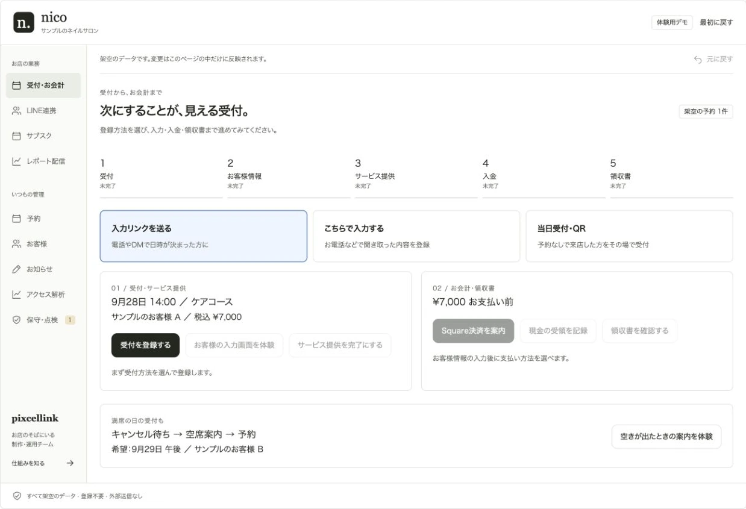This screenshot has width=746, height=509.
Task: Click the calendar icon beside 予約
Action: (17, 219)
